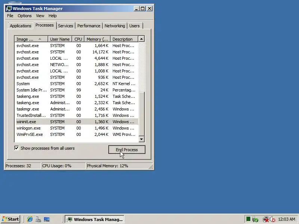This screenshot has height=224, width=299.
Task: Open the Help menu
Action: click(x=52, y=16)
